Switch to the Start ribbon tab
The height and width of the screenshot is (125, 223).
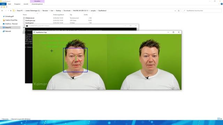pos(9,4)
